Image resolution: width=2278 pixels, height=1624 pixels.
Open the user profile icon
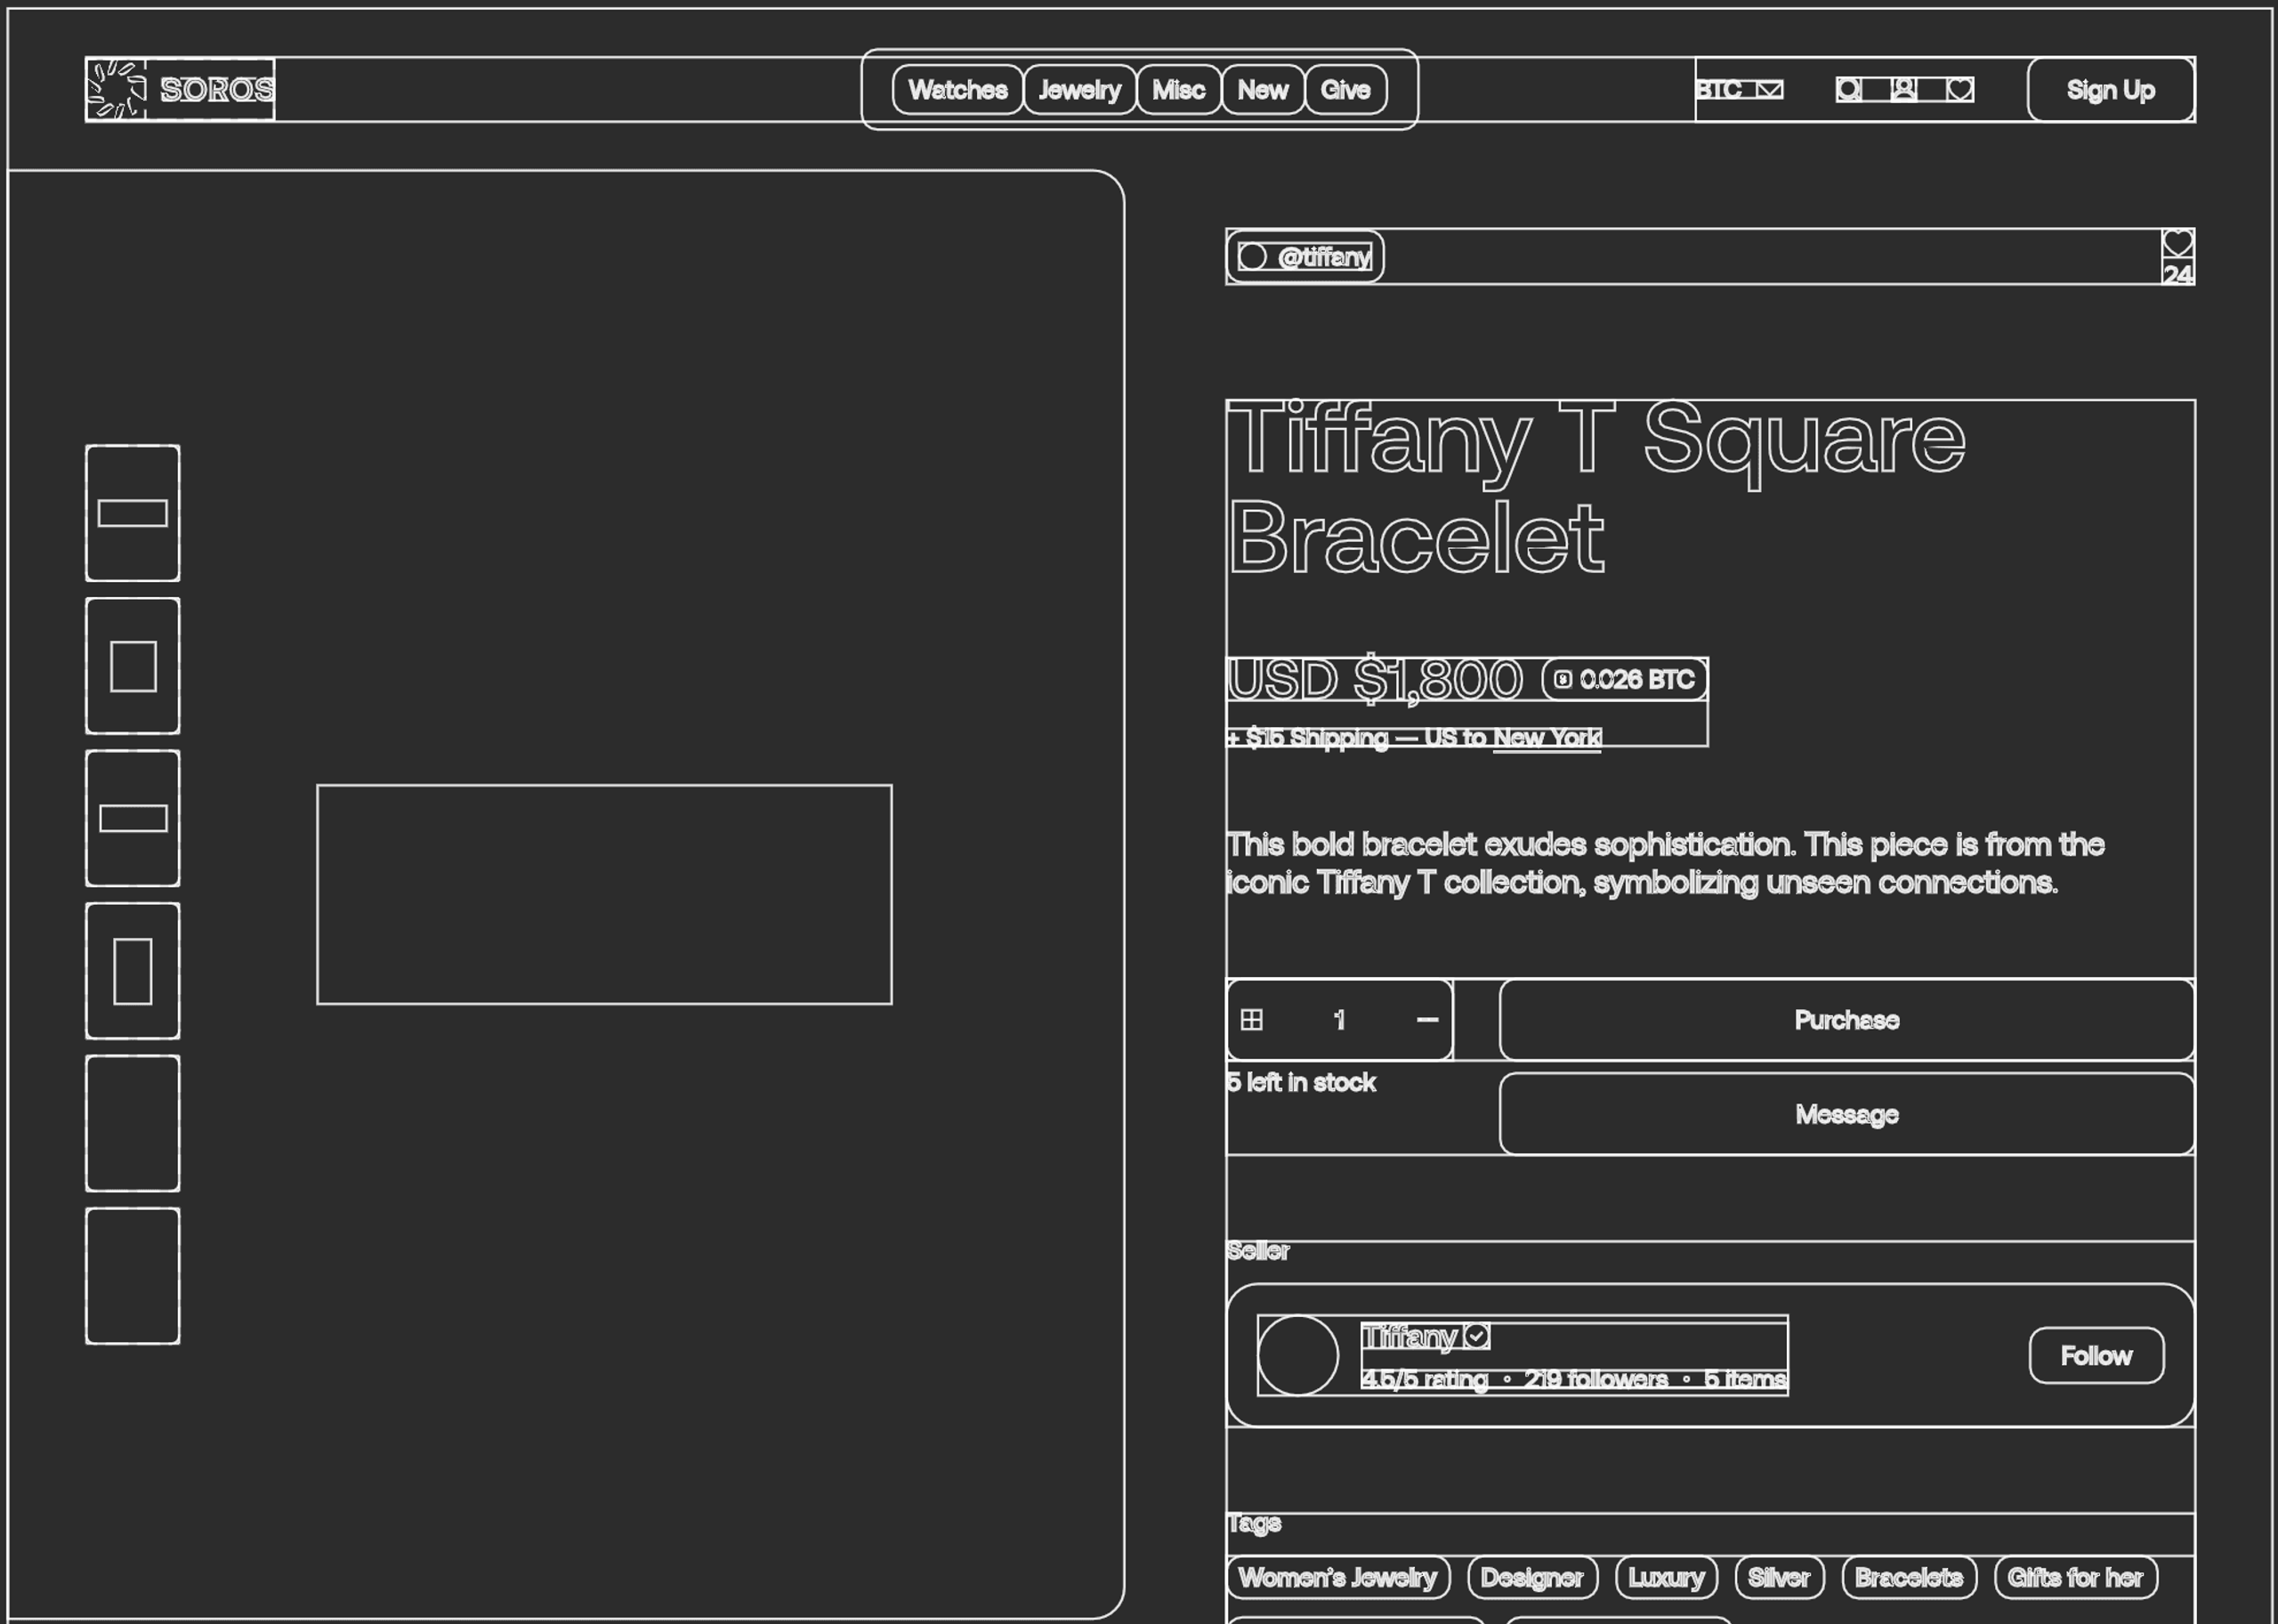tap(1904, 90)
